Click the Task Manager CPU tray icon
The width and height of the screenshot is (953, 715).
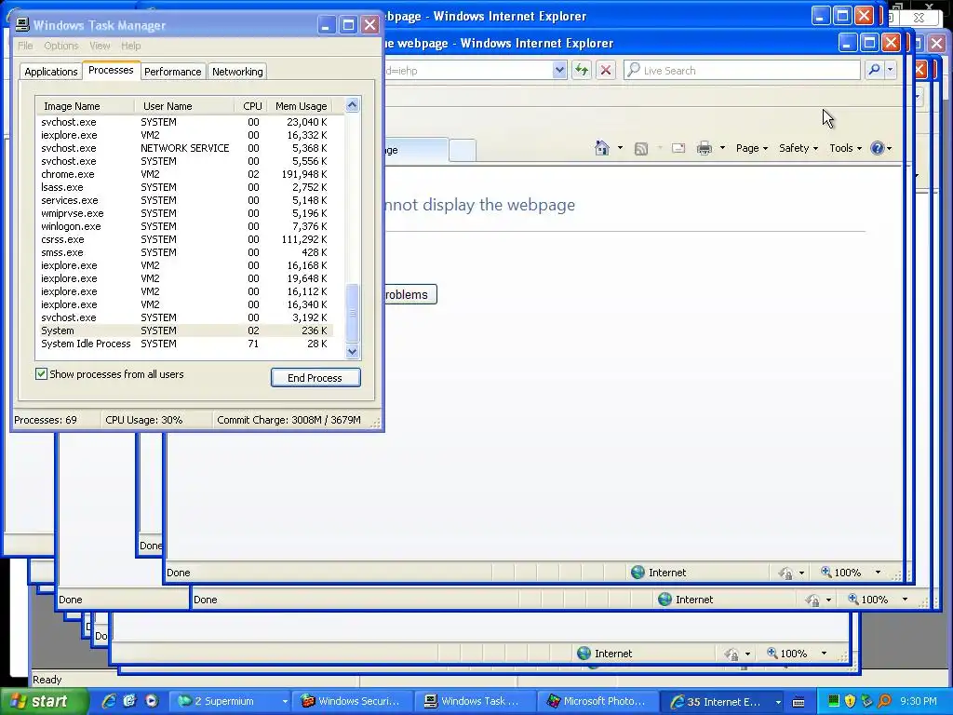point(833,701)
